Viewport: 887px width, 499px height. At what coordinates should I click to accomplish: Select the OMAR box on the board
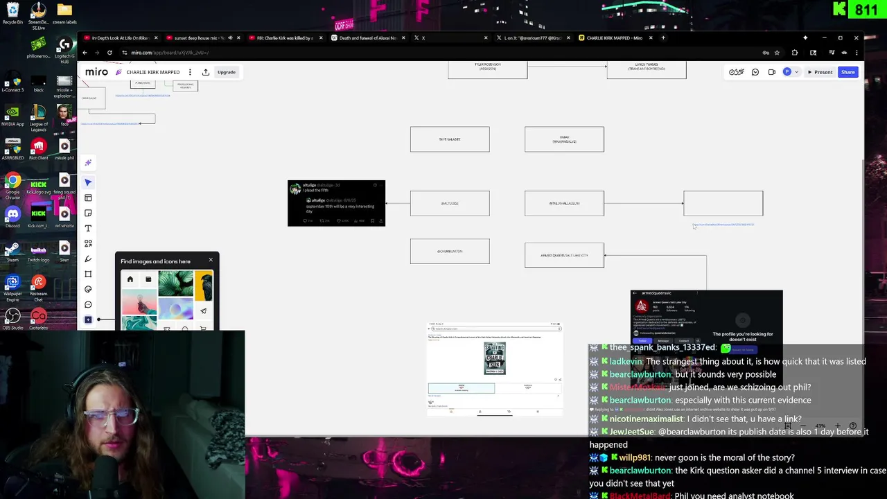pos(564,139)
